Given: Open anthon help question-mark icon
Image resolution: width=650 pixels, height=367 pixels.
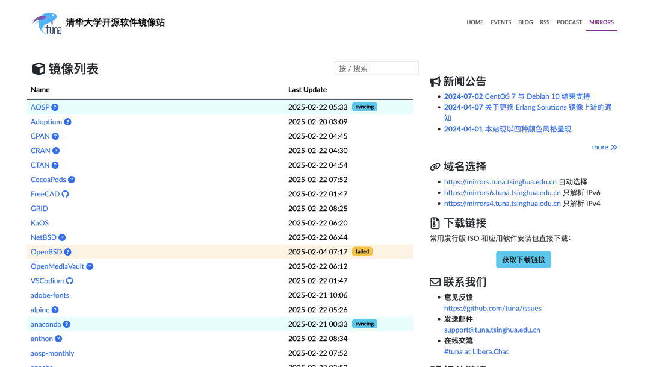Looking at the screenshot, I should (x=59, y=339).
